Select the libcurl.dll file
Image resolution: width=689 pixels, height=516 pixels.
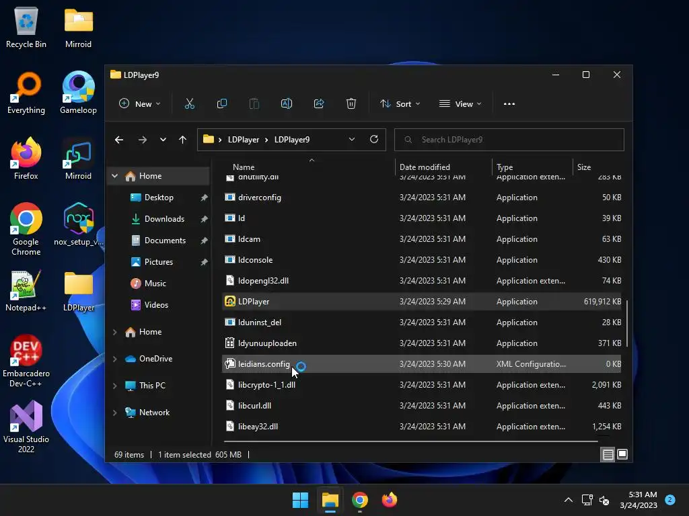click(x=421, y=405)
